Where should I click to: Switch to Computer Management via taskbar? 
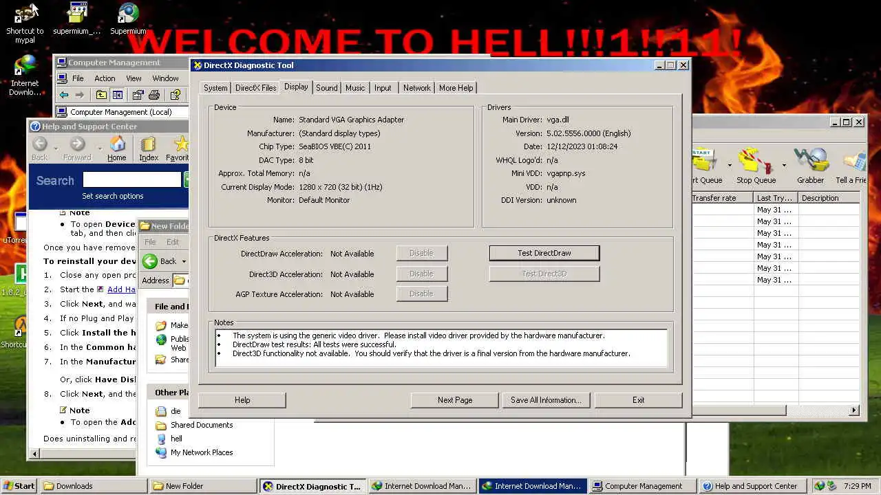point(642,486)
